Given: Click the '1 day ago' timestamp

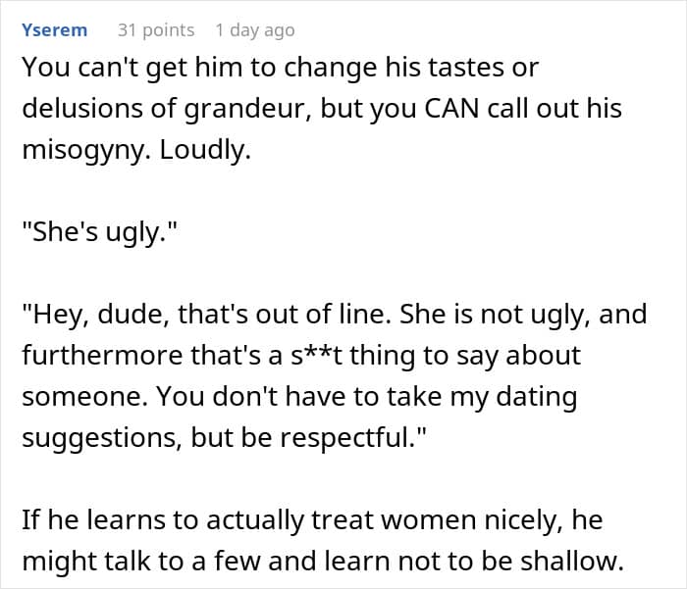Looking at the screenshot, I should (x=254, y=30).
